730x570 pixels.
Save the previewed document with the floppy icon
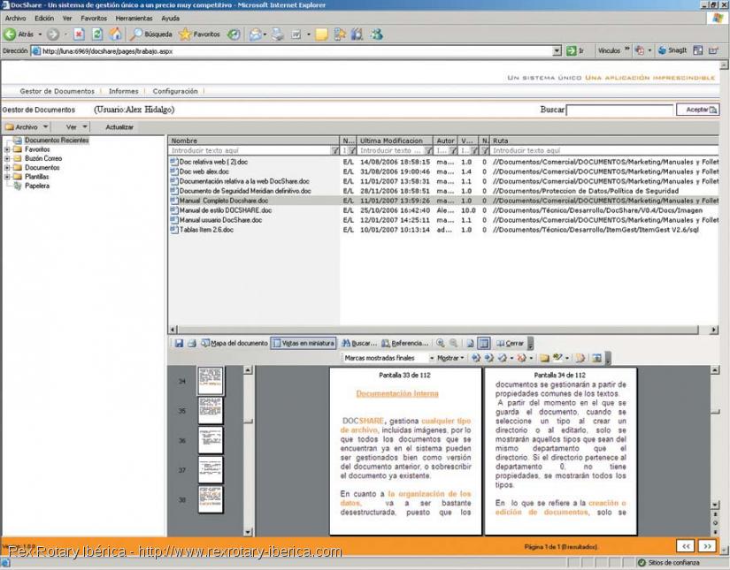[x=179, y=344]
